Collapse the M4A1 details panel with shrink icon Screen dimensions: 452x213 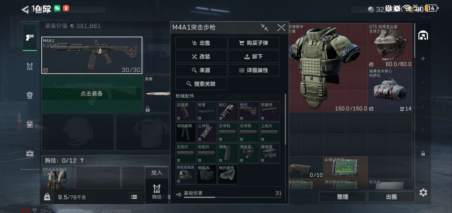click(265, 27)
